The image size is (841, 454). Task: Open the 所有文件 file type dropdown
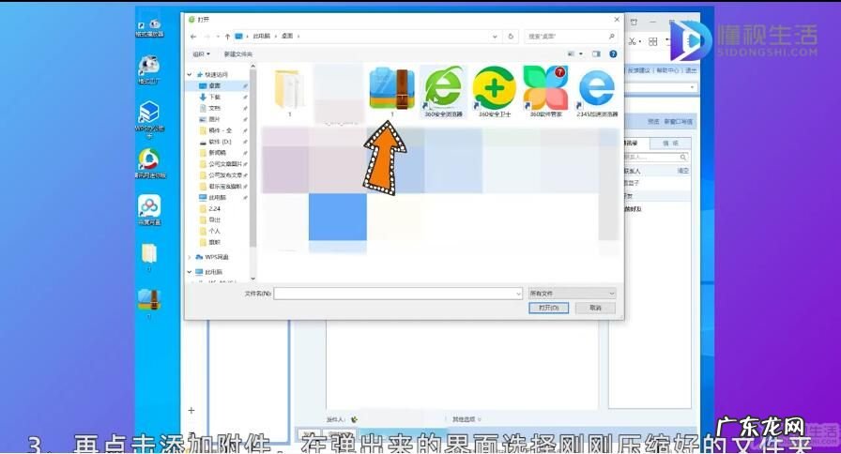pos(572,294)
